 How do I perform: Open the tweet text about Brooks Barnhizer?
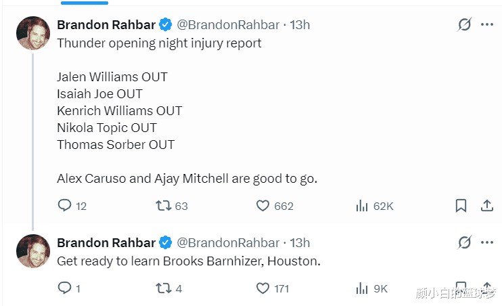pos(188,261)
